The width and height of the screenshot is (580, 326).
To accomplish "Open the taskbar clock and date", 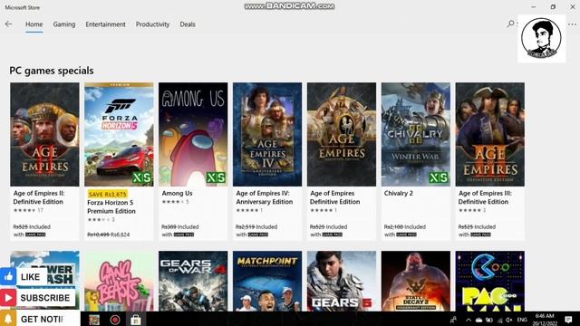I will point(545,320).
